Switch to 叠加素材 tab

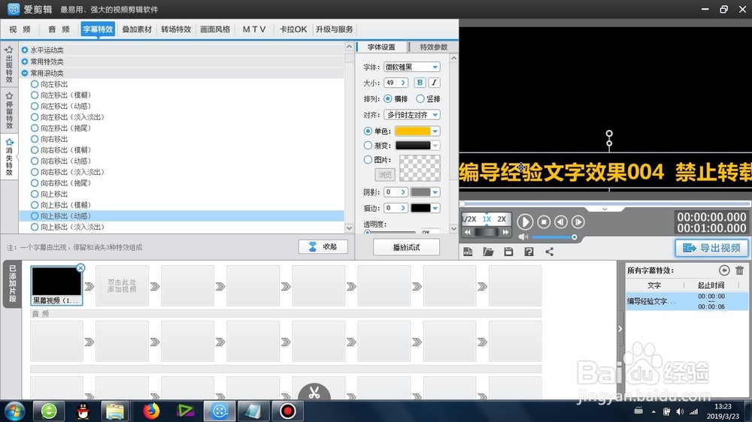pyautogui.click(x=137, y=29)
